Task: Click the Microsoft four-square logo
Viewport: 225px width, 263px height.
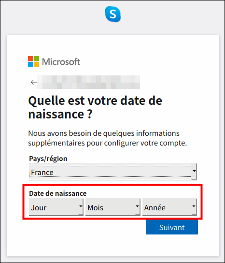Action: tap(33, 61)
